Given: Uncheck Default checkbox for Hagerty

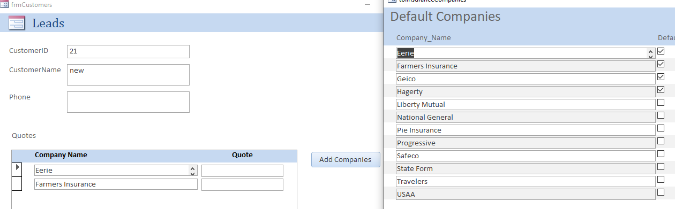Looking at the screenshot, I should (661, 90).
